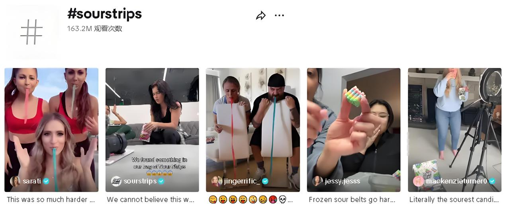Viewport: 505px width, 207px height.
Task: Click jessy.jesss's profile avatar
Action: 318,181
